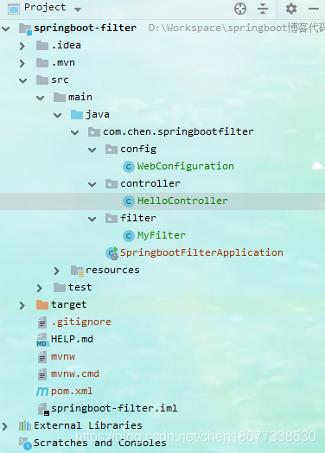The image size is (325, 453).
Task: Select MyFilter class
Action: pos(161,235)
